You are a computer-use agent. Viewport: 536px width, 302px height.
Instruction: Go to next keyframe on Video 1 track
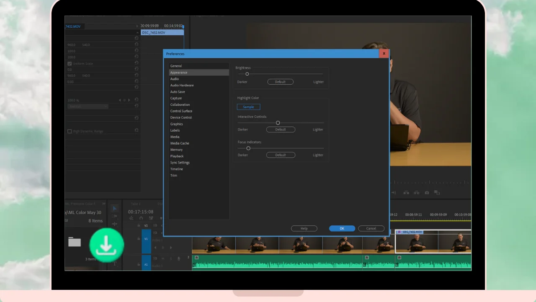[171, 247]
